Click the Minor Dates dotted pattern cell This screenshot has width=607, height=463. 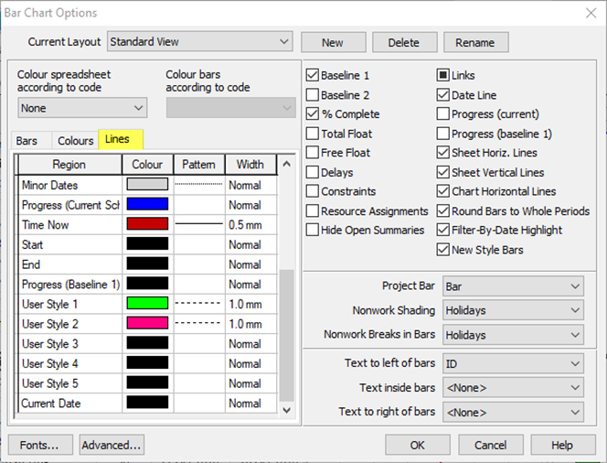tap(199, 185)
